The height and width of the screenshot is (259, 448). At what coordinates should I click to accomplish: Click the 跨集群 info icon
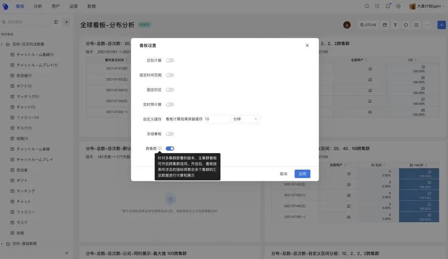click(160, 149)
